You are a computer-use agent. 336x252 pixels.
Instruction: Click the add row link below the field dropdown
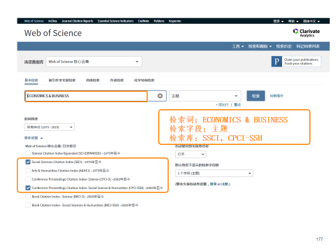pos(223,105)
